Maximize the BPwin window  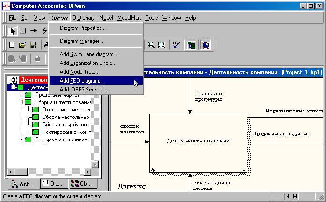[x=311, y=6]
